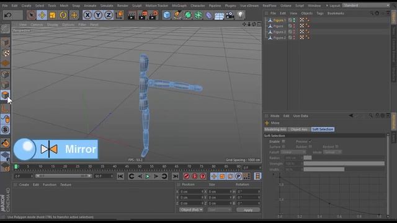The image size is (397, 223).
Task: Toggle Parameter P keyframe recording
Action: 238,176
